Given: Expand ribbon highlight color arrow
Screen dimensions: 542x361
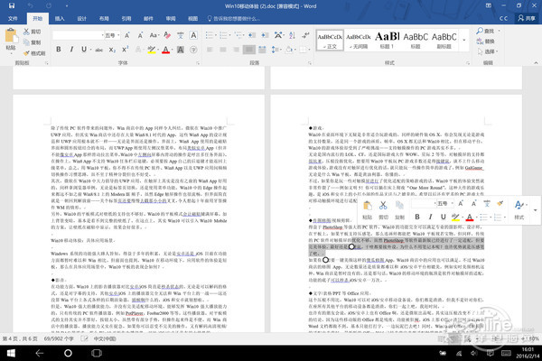Looking at the screenshot, I should 158,50.
